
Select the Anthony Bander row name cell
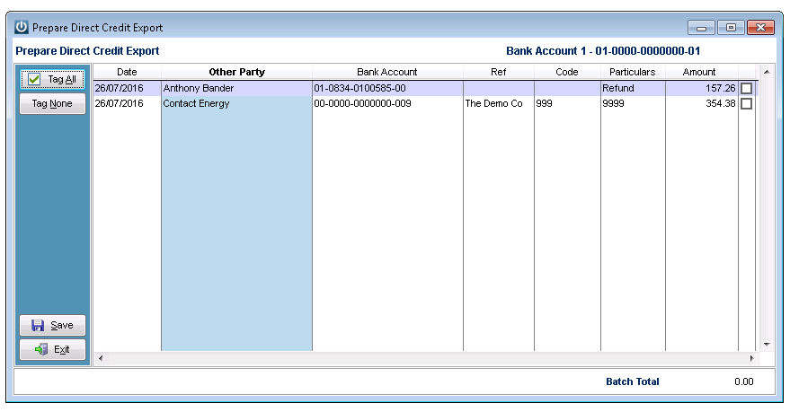coord(236,89)
